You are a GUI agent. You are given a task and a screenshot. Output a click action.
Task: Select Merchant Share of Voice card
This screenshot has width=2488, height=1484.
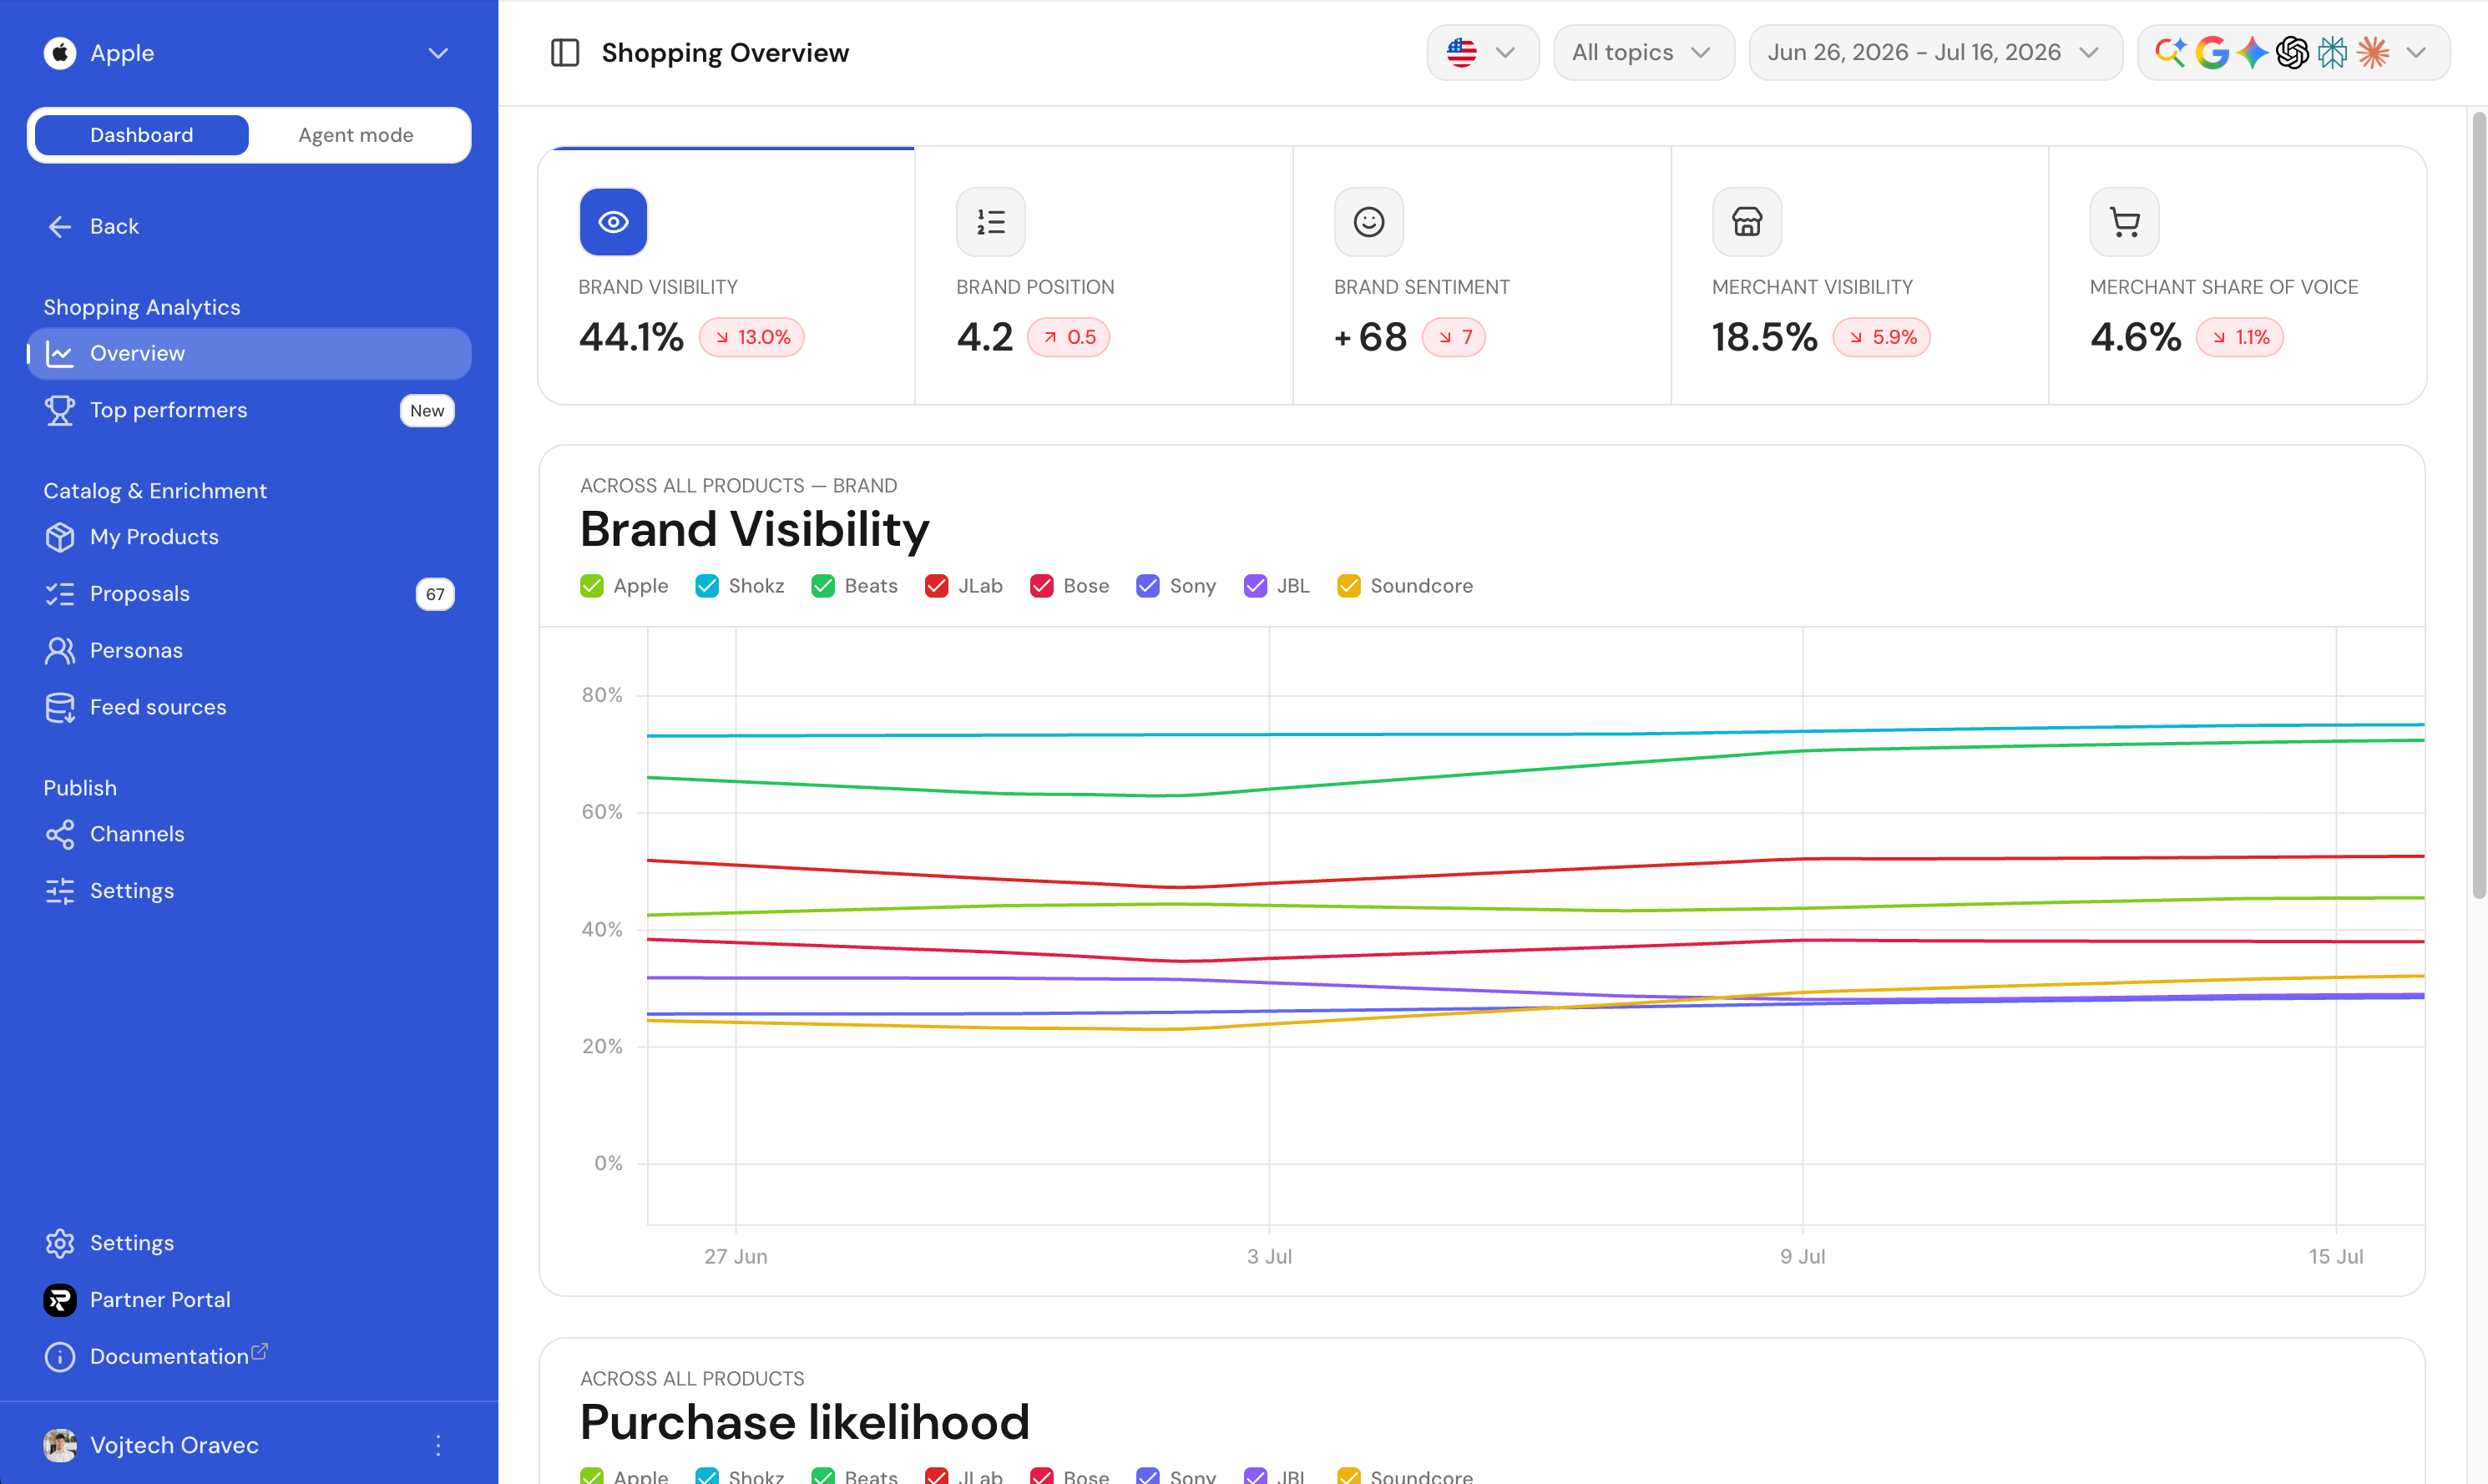click(x=2238, y=276)
